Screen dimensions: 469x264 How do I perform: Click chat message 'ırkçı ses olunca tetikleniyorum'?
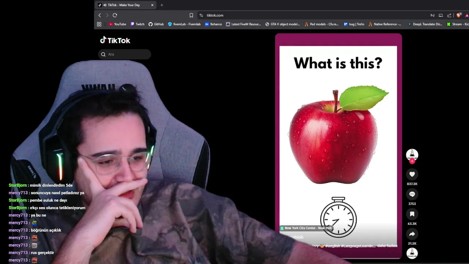click(58, 208)
